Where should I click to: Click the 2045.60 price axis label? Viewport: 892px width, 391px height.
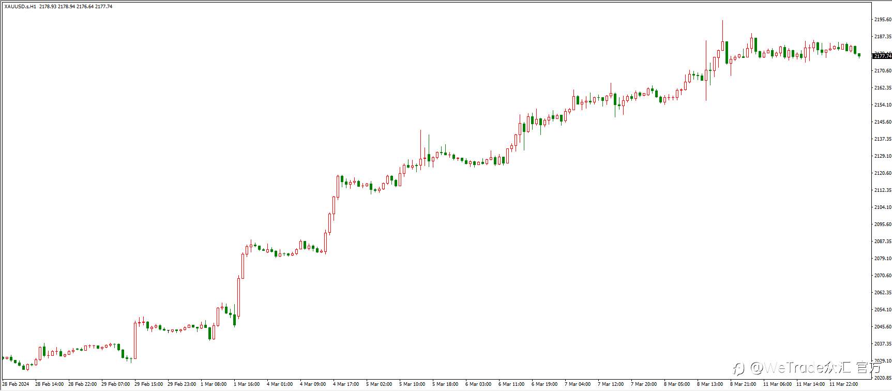(883, 327)
